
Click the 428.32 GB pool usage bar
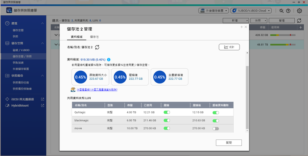coord(283,35)
